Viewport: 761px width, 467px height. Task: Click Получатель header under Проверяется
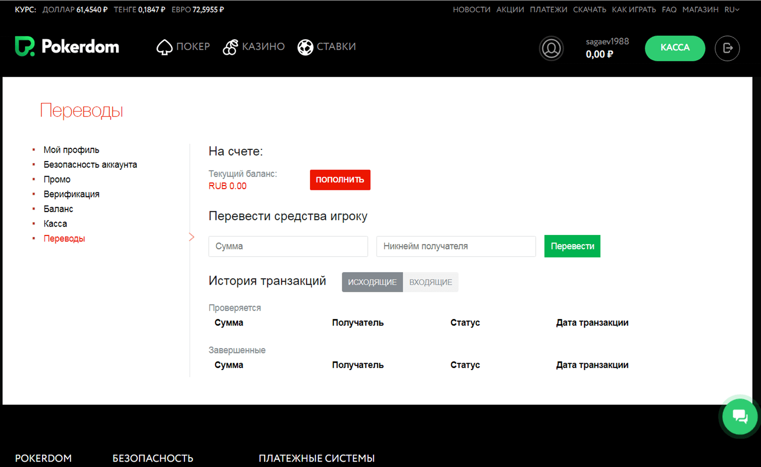pos(357,323)
